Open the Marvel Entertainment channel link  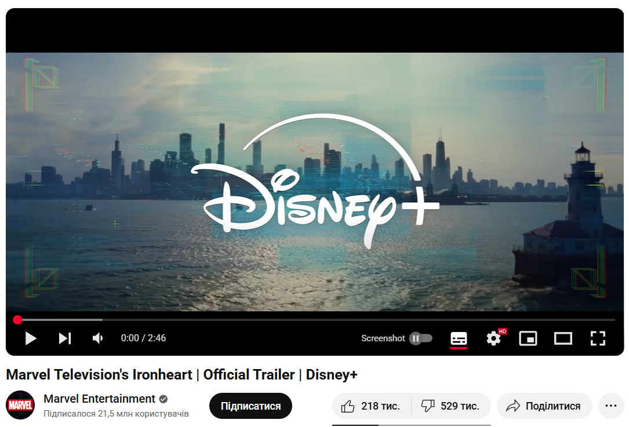click(99, 399)
